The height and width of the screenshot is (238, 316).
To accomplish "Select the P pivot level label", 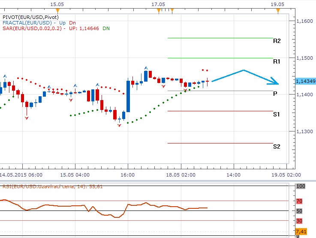I will (275, 94).
